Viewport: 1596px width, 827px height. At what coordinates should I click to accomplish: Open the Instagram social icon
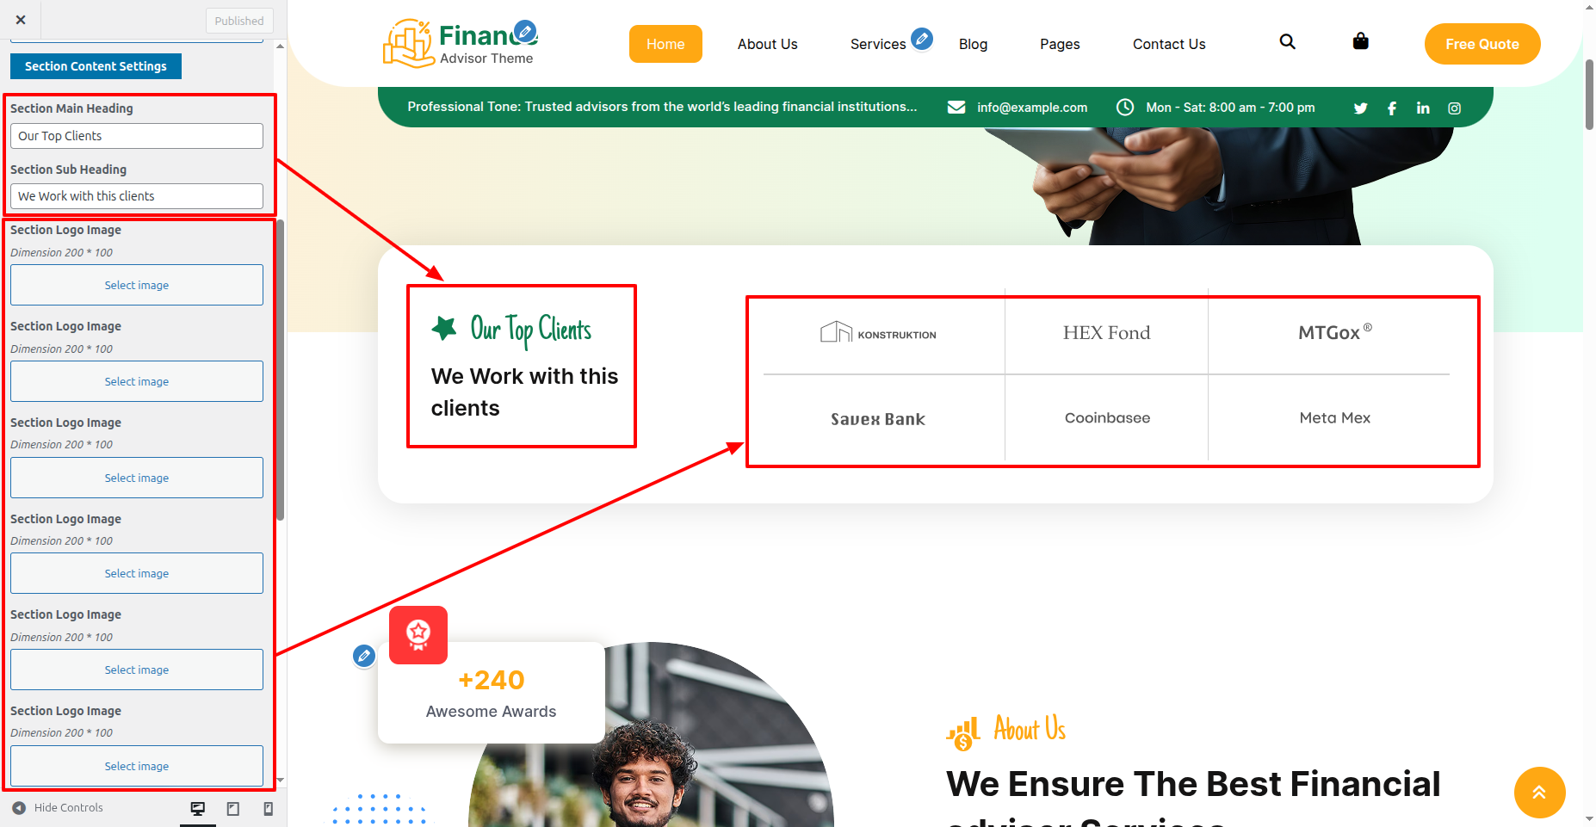point(1454,108)
